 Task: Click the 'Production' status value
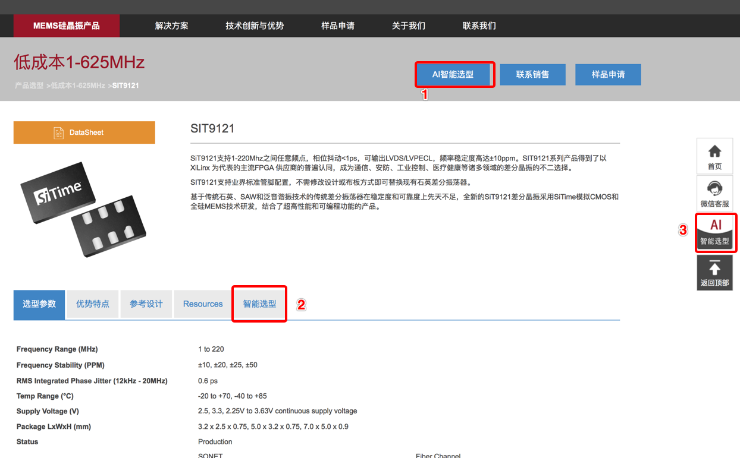pyautogui.click(x=215, y=442)
